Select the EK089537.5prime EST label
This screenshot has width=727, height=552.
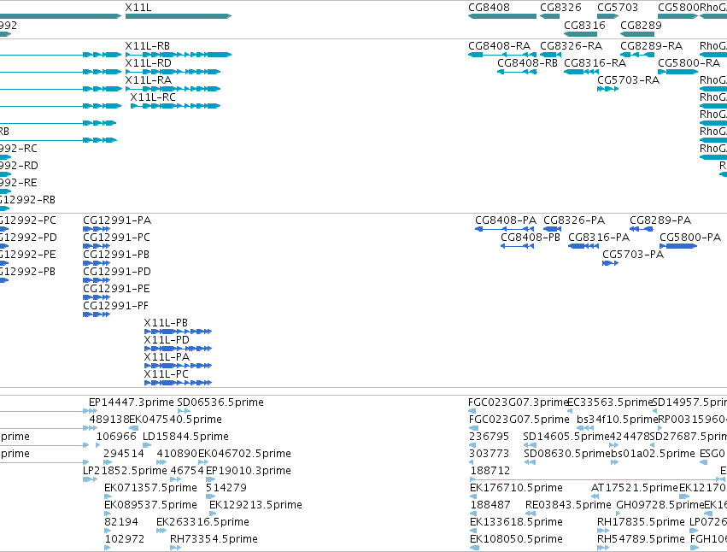pos(150,506)
